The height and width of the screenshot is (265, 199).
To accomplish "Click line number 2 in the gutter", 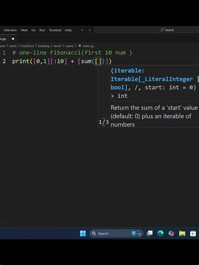I will 4,61.
